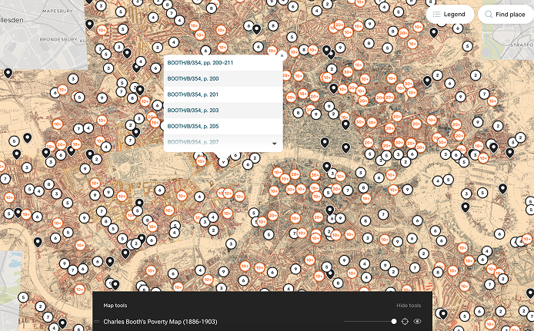Click the black pin marker below Willesden label

tap(8, 73)
